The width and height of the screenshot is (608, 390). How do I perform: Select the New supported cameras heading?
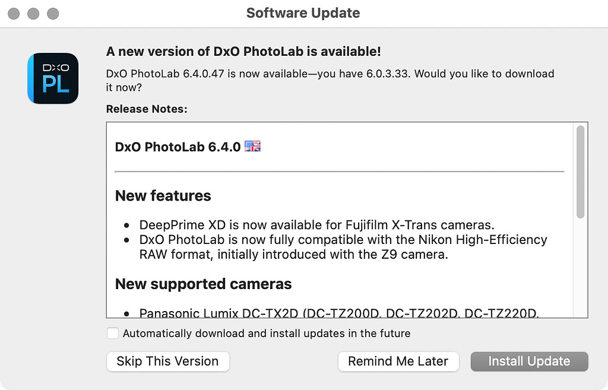tap(203, 284)
